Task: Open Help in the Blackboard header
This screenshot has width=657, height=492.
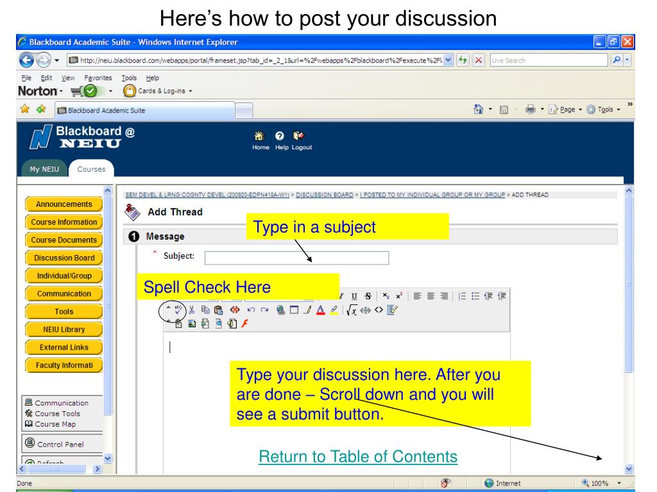Action: (x=281, y=140)
